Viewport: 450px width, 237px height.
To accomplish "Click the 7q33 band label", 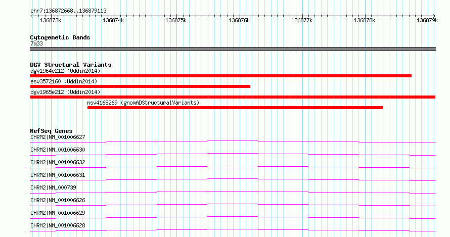I will tap(36, 43).
